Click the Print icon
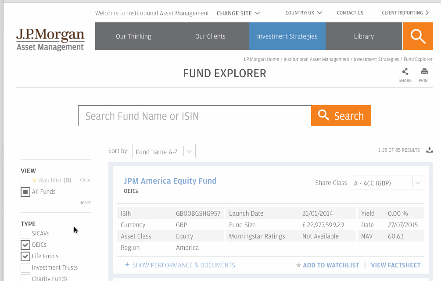Viewport: 441px width, 281px height. [424, 71]
